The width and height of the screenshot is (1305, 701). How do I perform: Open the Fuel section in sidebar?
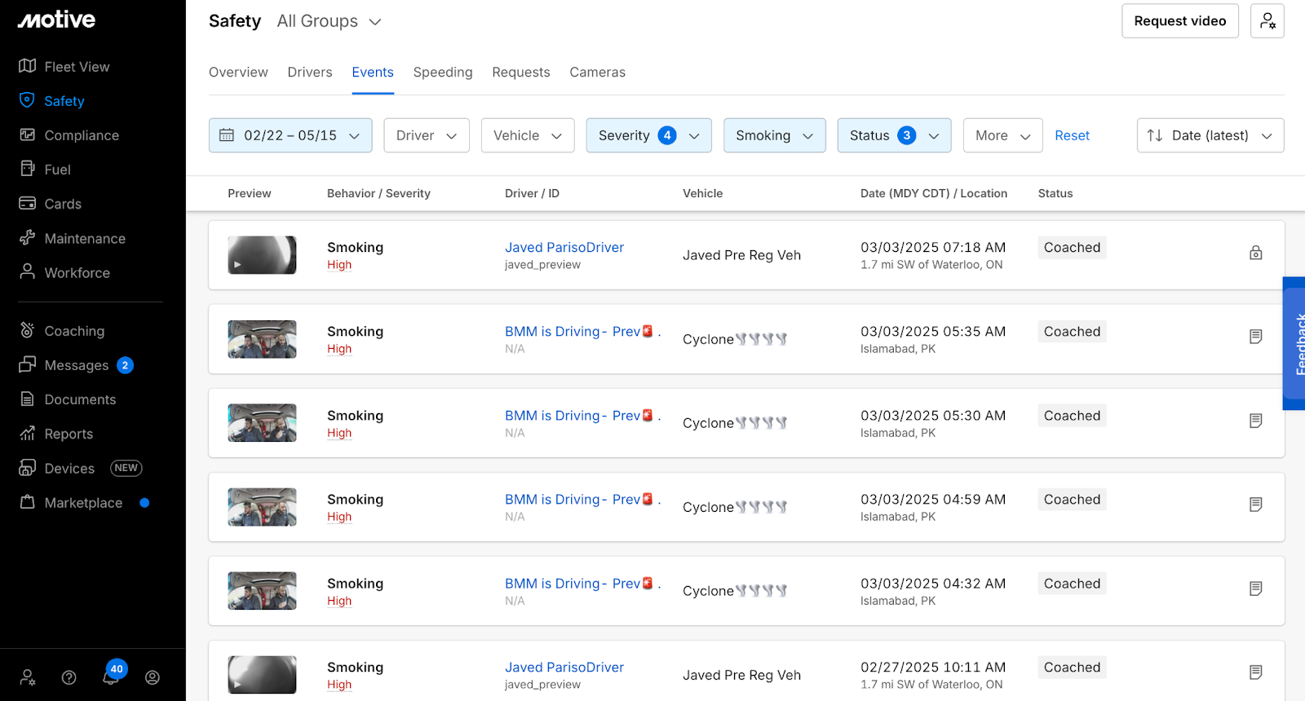click(57, 170)
